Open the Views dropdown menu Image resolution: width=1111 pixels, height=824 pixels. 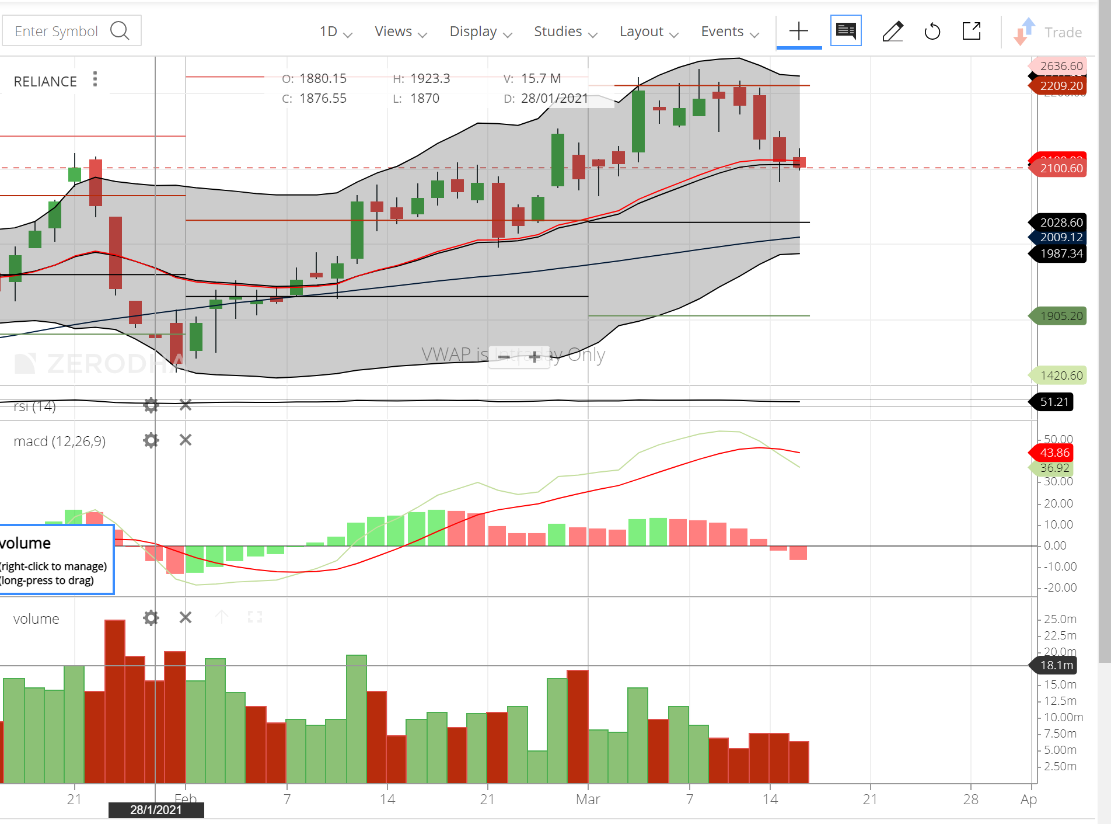point(400,32)
